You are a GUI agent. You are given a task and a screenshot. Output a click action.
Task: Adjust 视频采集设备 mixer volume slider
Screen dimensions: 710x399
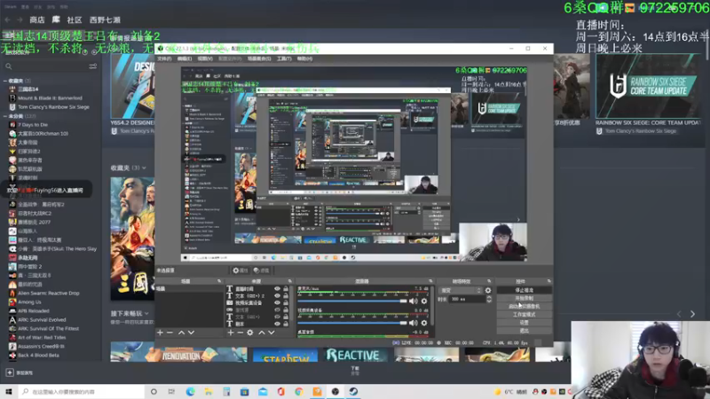tap(352, 323)
